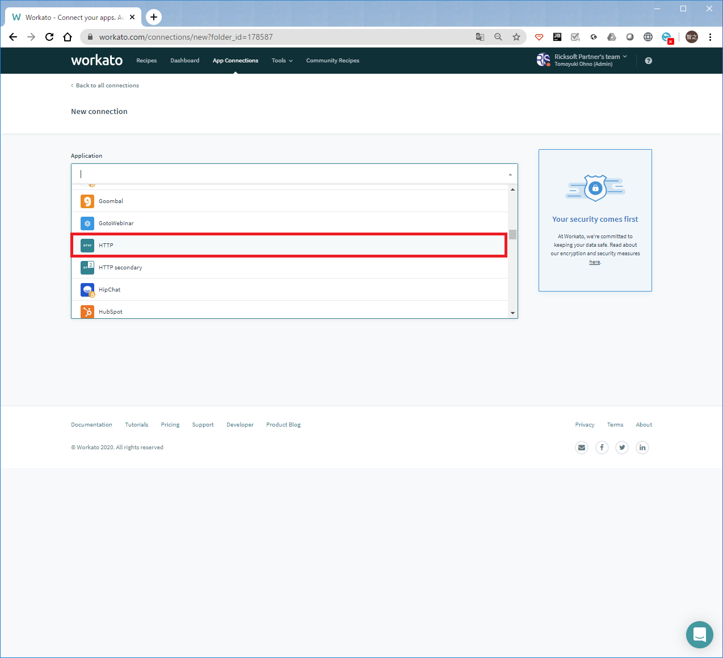Bookmark this page with star icon

point(516,37)
